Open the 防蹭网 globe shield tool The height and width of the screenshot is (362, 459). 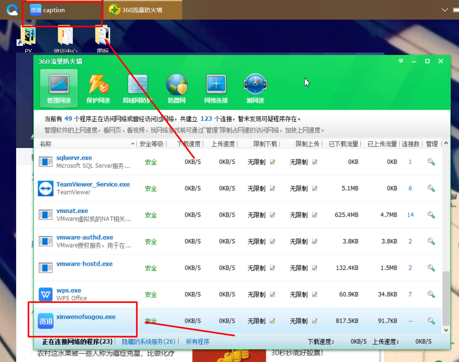pos(177,88)
